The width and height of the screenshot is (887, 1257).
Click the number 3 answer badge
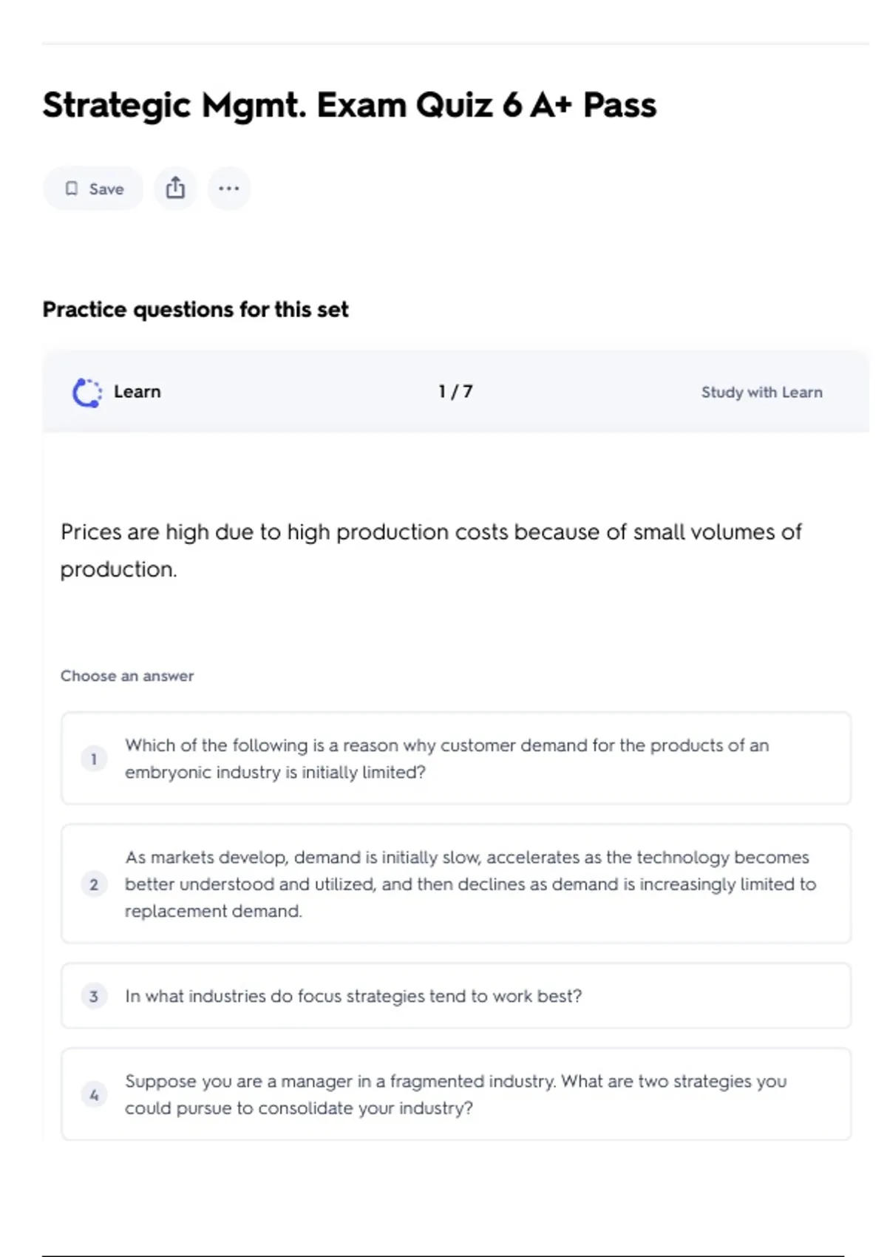[x=94, y=996]
